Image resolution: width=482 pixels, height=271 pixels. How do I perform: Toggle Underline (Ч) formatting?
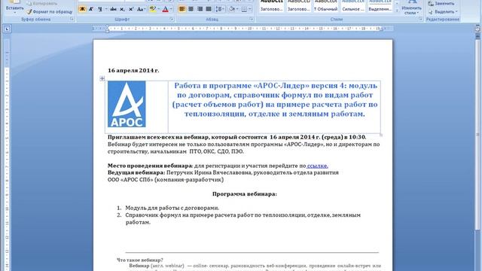(100, 9)
